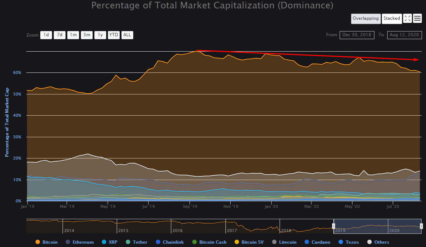Click the Tether legend dot
The height and width of the screenshot is (247, 426).
tap(128, 242)
